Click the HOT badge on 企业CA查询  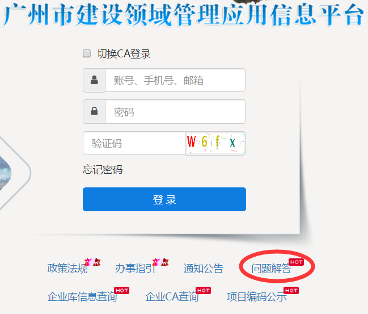(x=203, y=291)
